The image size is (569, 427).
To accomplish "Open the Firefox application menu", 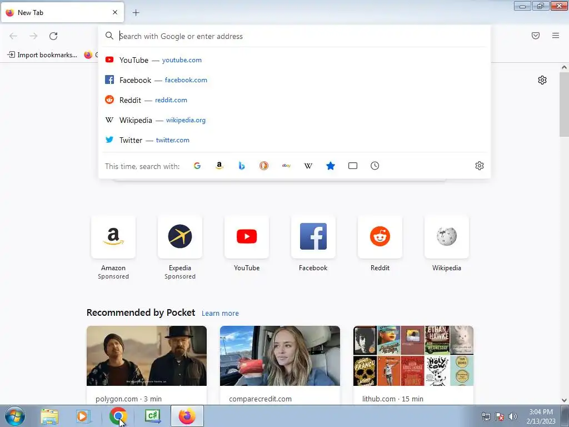I will [x=556, y=36].
